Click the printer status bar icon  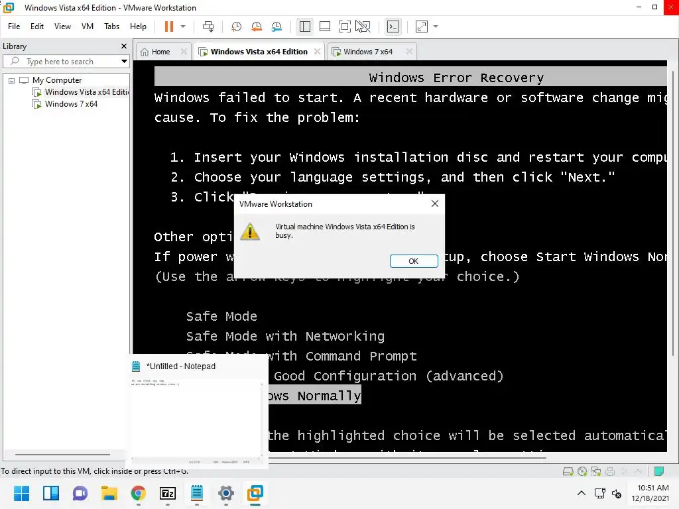(610, 472)
